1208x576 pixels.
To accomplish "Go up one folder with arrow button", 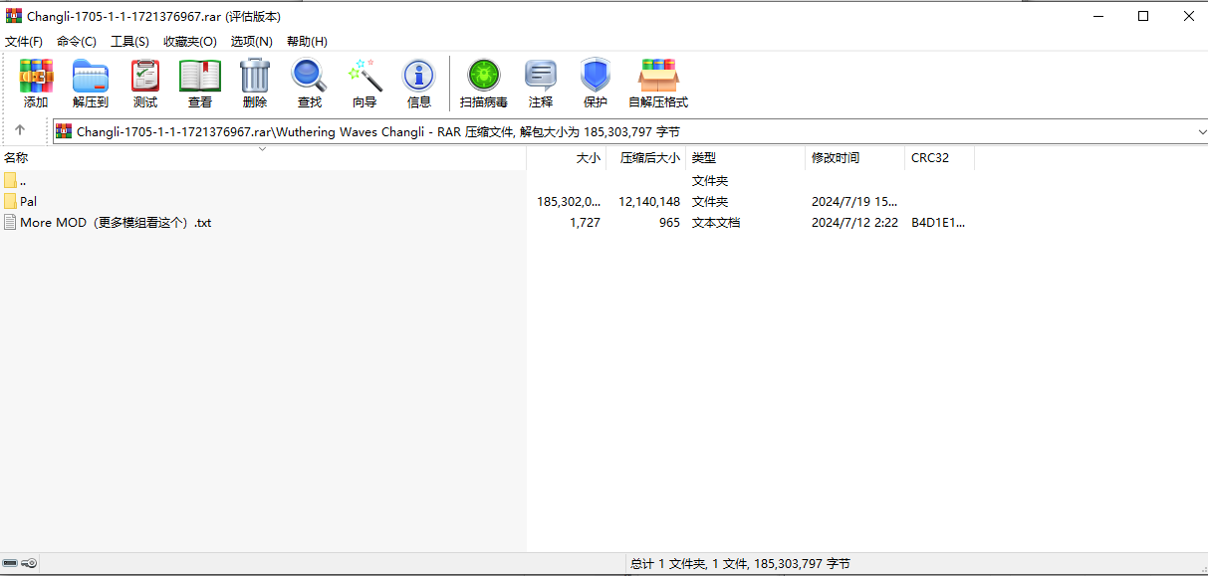I will coord(20,130).
